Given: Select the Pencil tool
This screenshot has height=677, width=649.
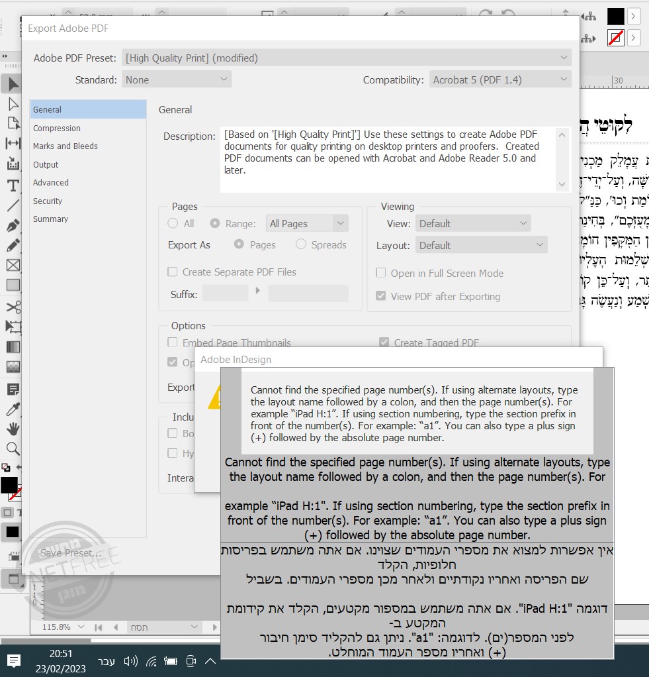Looking at the screenshot, I should (13, 245).
